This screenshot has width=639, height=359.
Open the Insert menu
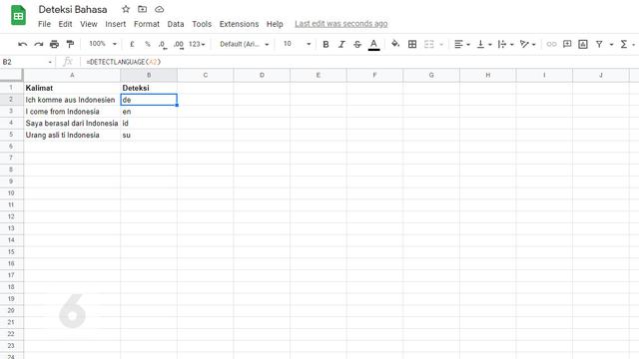click(116, 24)
